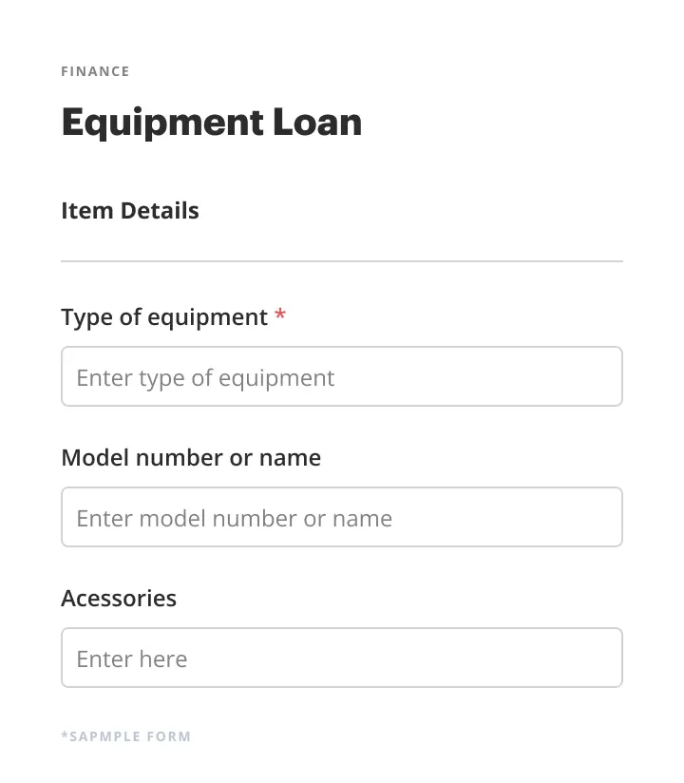Select the 'Item Details' section heading
Image resolution: width=684 pixels, height=783 pixels.
tap(130, 211)
